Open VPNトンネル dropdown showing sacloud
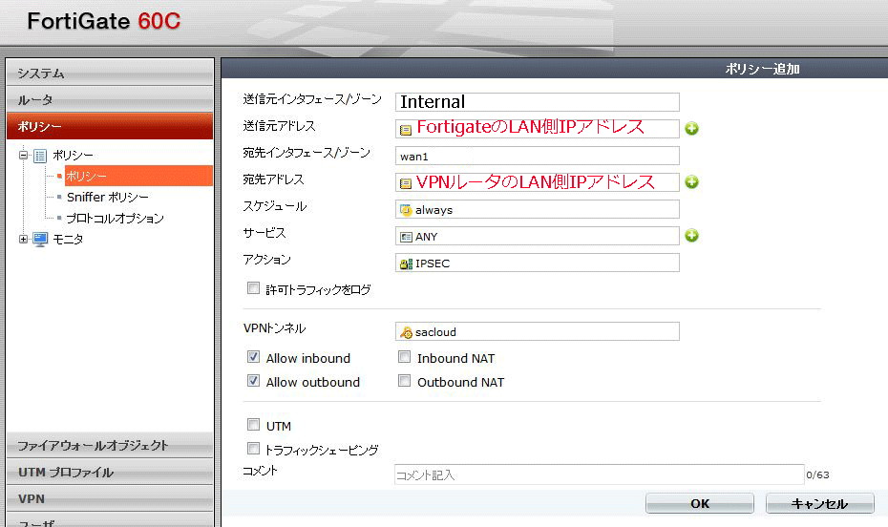The image size is (888, 527). coord(537,331)
